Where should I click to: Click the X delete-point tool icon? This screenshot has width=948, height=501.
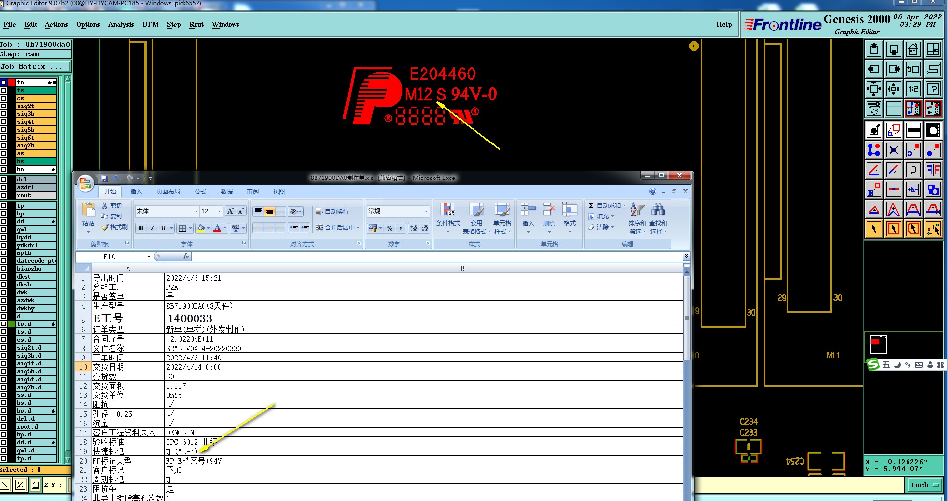pos(894,150)
